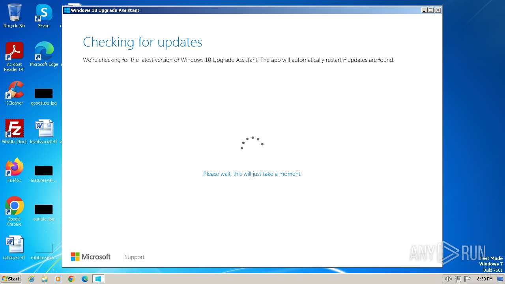This screenshot has height=284, width=505.
Task: Select ourlate.jpg file on desktop
Action: [x=44, y=213]
